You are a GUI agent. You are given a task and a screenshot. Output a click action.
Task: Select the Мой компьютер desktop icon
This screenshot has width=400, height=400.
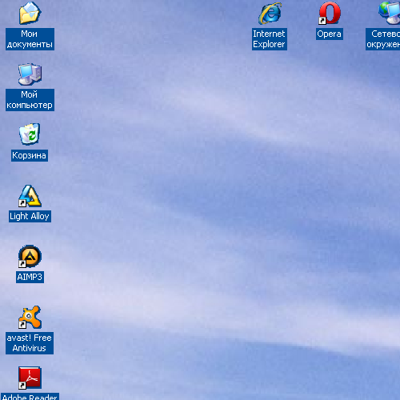point(30,74)
